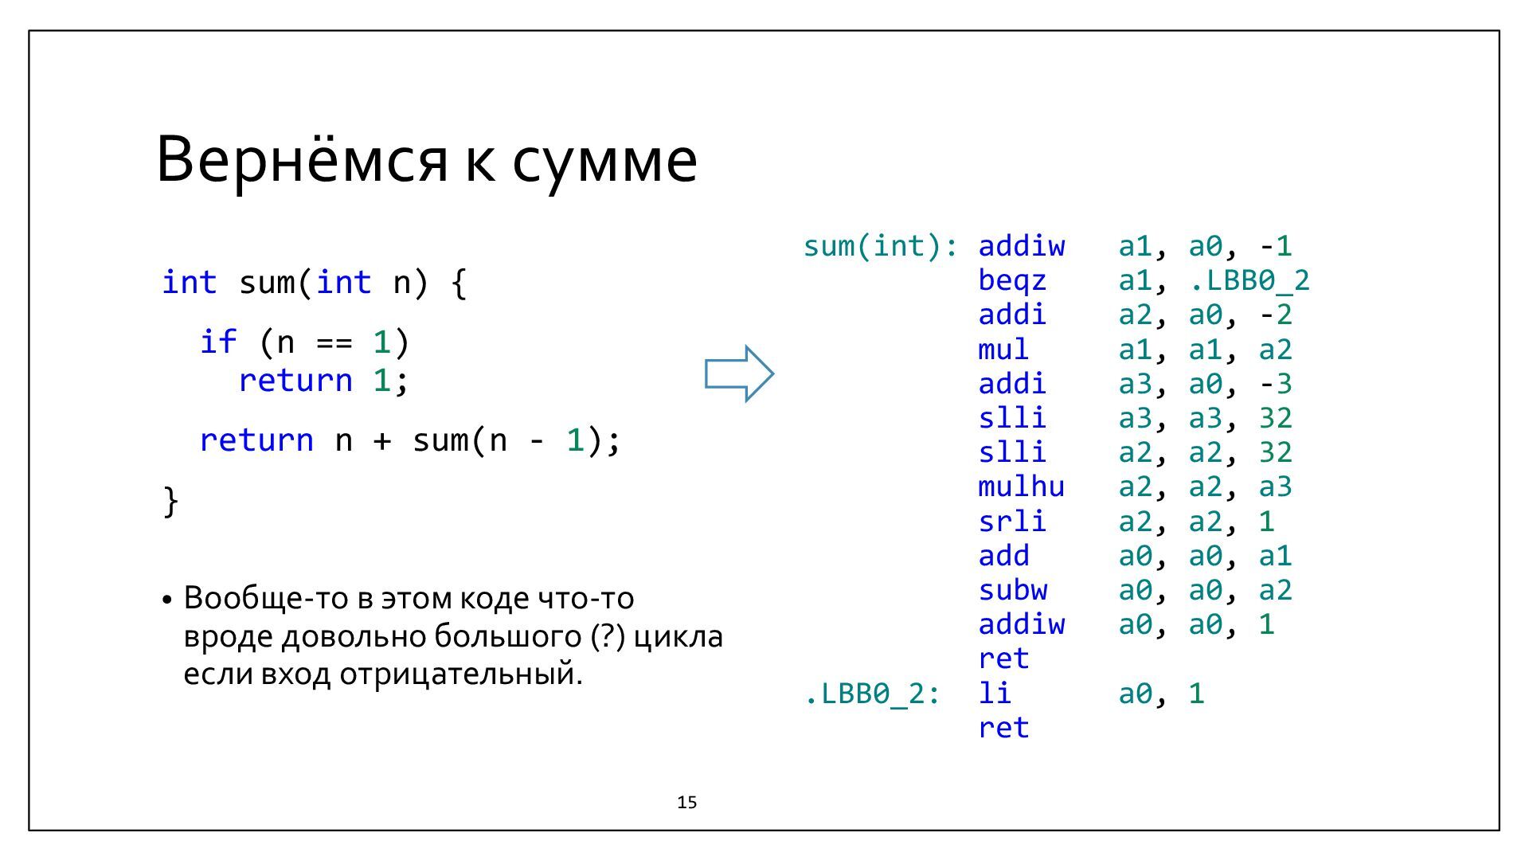Click the final "ret" instruction

tap(1003, 728)
